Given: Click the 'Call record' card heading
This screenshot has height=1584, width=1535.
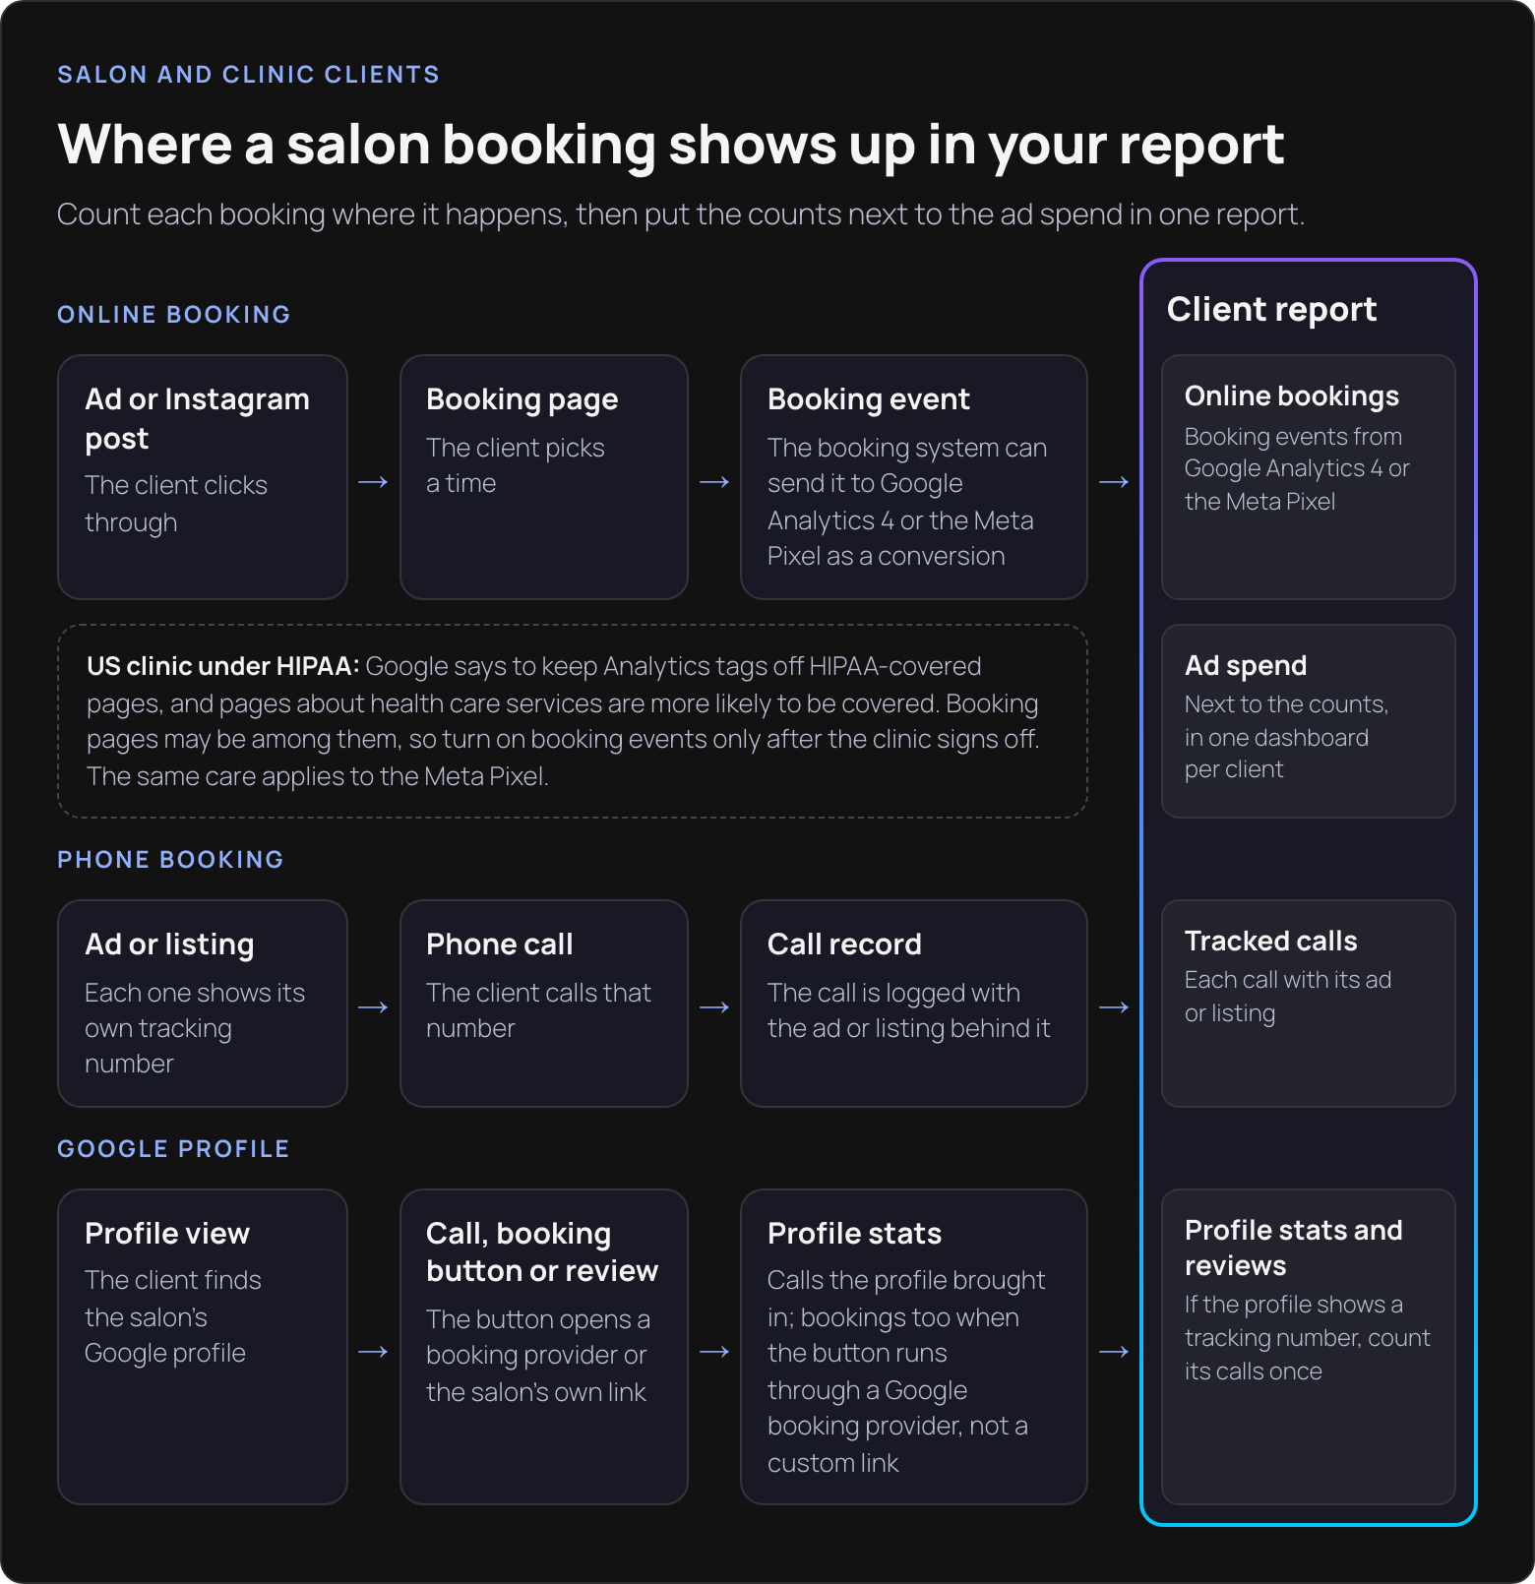Looking at the screenshot, I should (x=844, y=944).
